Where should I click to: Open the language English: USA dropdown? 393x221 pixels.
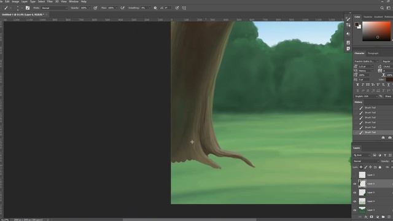(366, 96)
